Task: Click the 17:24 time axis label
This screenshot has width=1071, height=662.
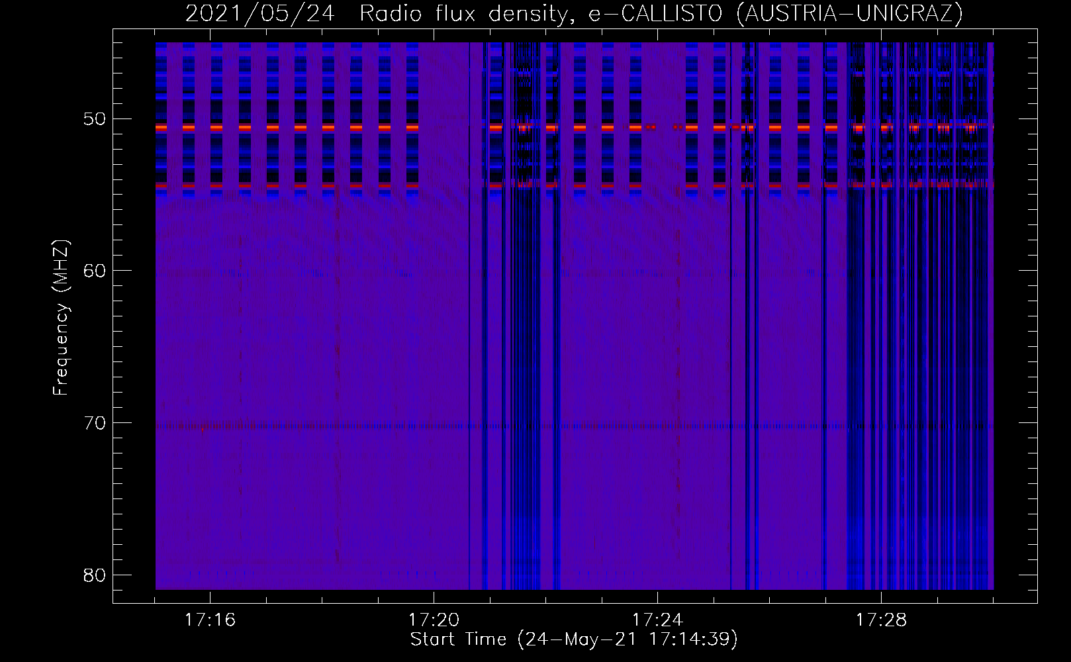Action: [657, 620]
